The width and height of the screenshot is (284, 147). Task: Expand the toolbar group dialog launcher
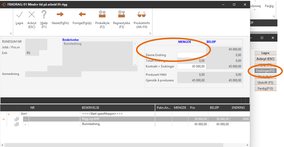pyautogui.click(x=11, y=34)
